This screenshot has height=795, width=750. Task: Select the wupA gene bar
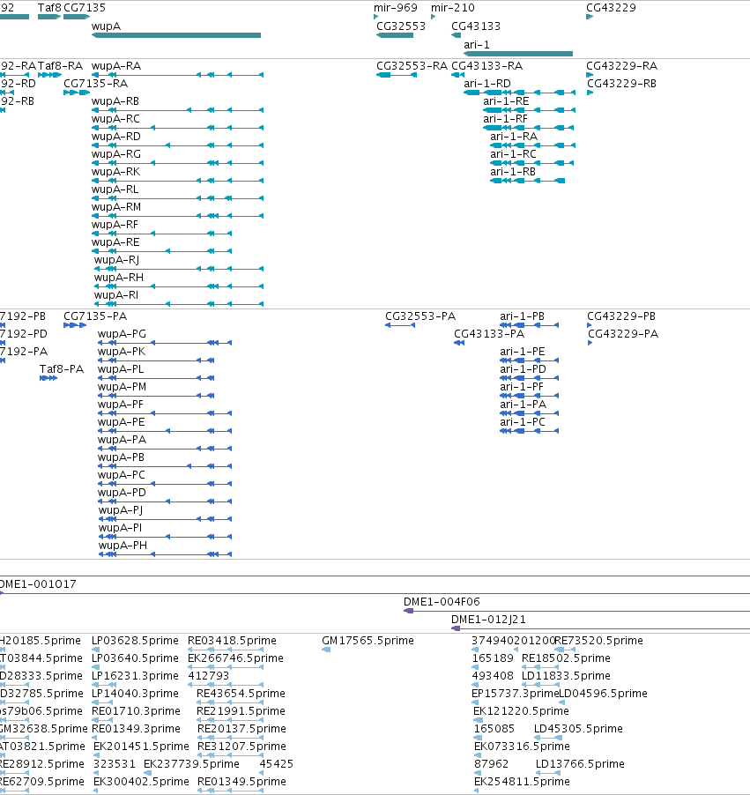176,35
